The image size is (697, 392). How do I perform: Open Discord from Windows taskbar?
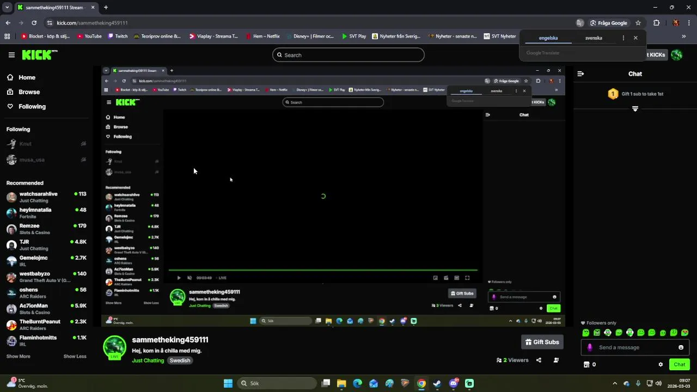(x=454, y=383)
